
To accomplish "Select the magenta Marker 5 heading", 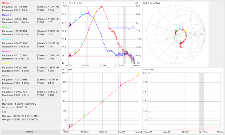I will (6, 51).
